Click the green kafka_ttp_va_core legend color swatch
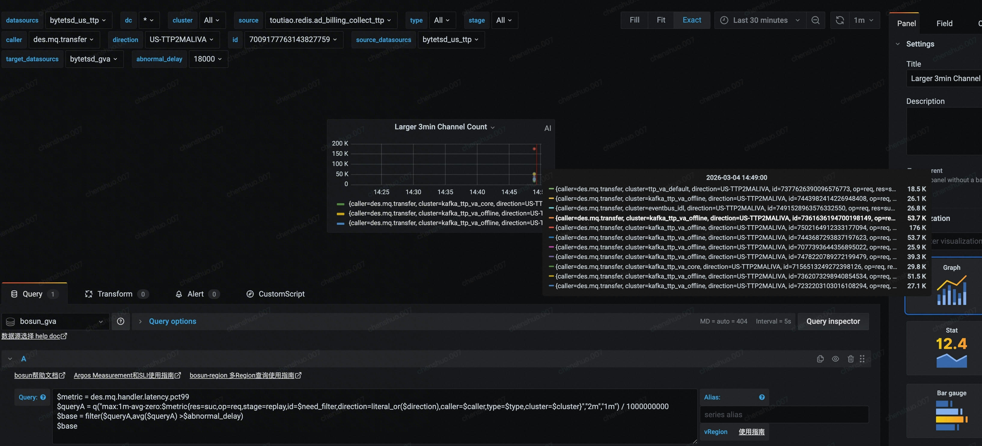The image size is (982, 446). (341, 204)
